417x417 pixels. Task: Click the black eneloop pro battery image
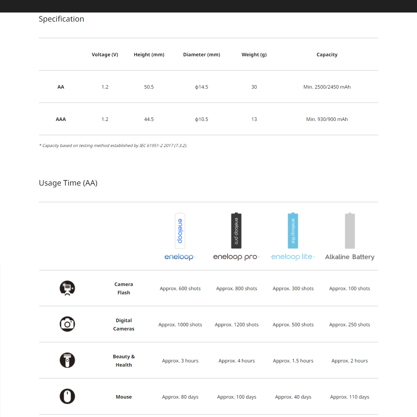236,231
